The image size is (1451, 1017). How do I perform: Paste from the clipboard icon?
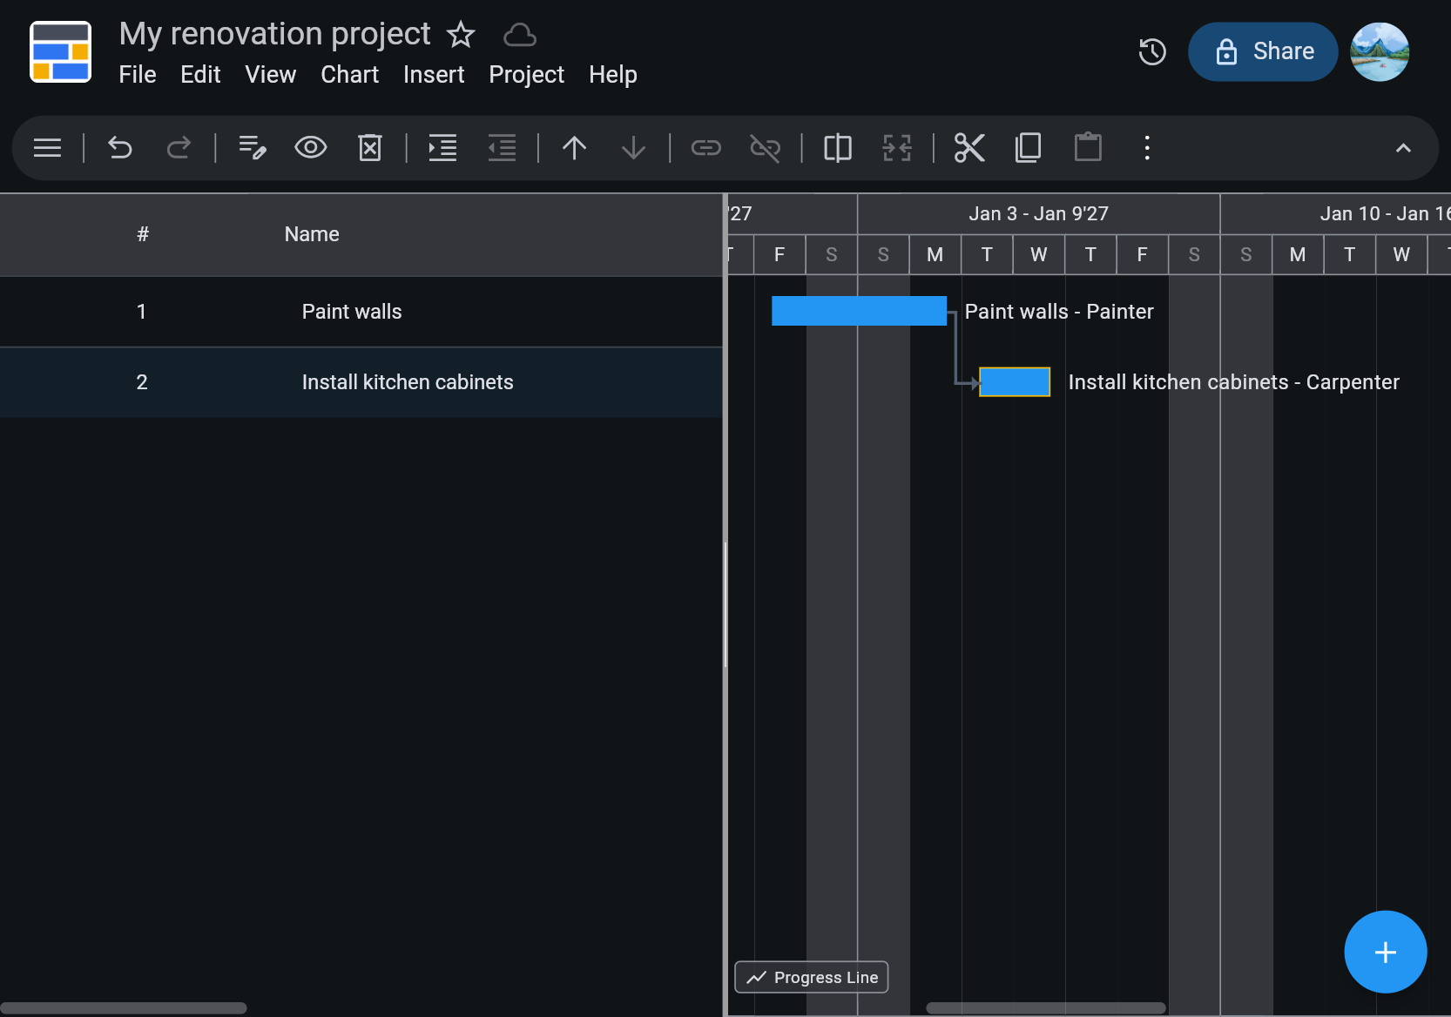click(1088, 146)
